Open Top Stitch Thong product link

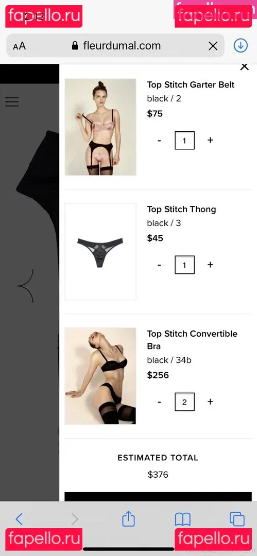(181, 209)
